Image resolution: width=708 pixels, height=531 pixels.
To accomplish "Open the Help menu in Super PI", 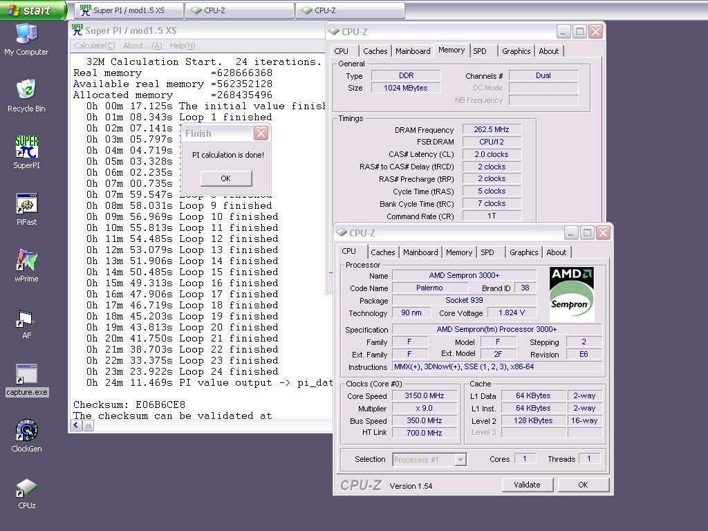I will pyautogui.click(x=183, y=46).
